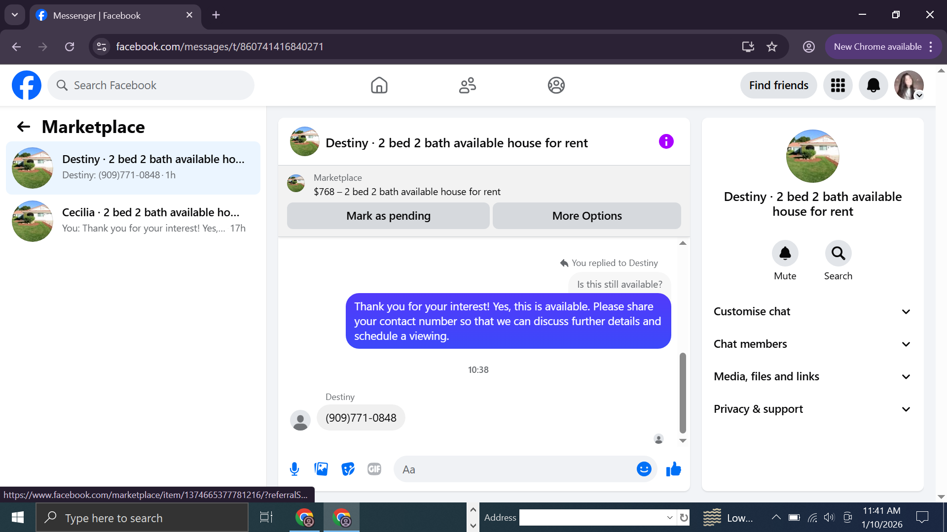Open the Cecilia conversation in the list

(x=133, y=221)
